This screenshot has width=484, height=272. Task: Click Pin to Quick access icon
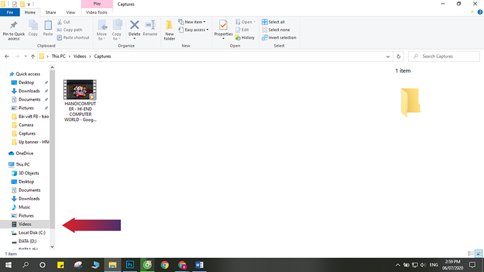[13, 26]
